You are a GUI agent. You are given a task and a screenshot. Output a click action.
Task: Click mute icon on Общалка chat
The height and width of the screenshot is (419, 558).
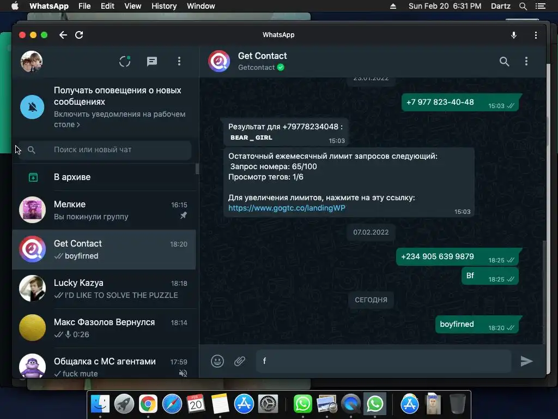(x=183, y=373)
